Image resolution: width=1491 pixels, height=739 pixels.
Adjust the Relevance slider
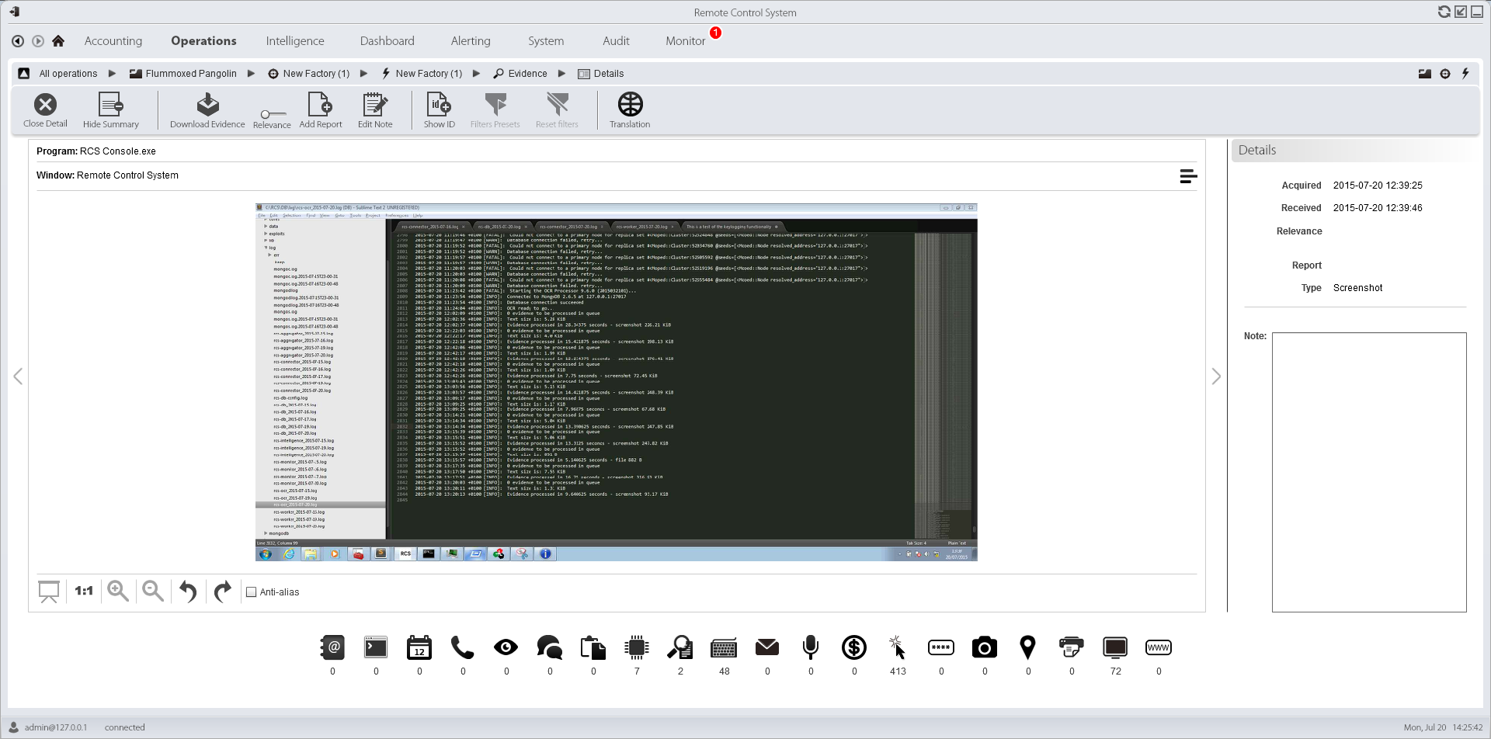(272, 114)
